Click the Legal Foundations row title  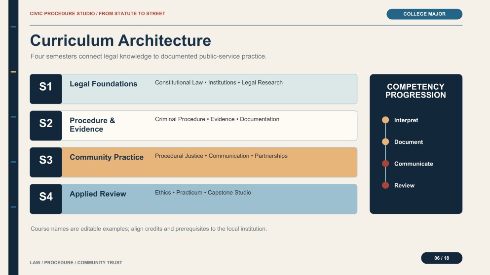coord(104,84)
